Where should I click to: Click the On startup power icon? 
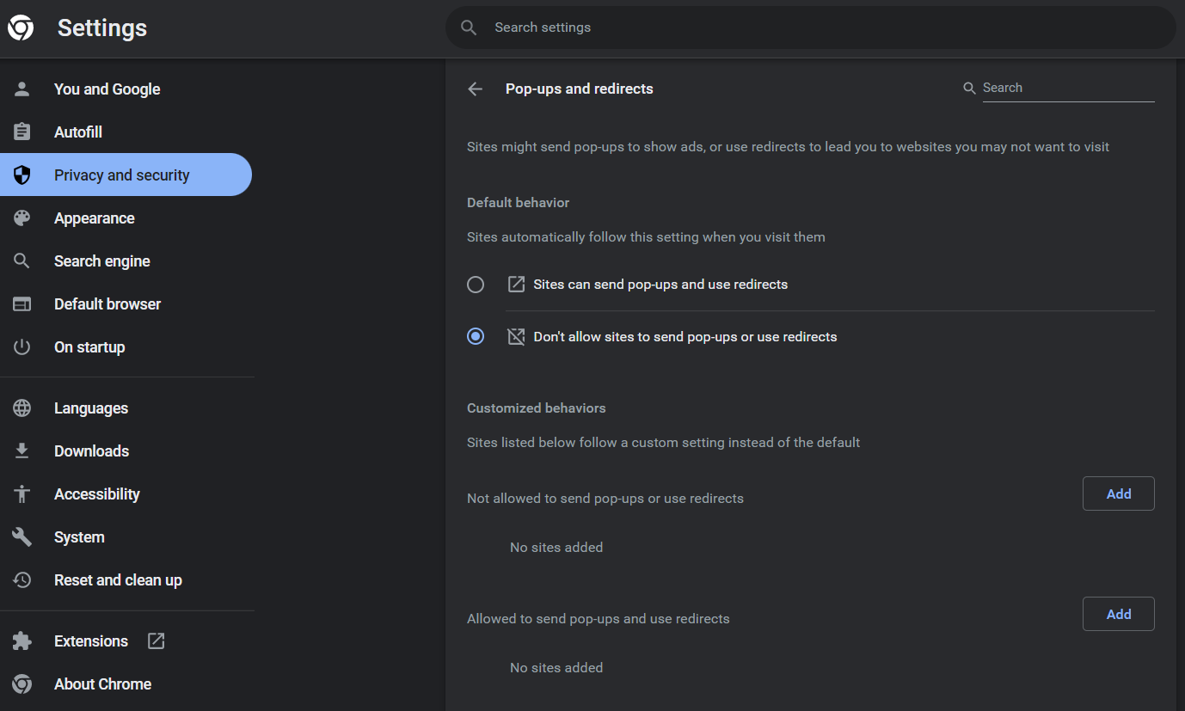[22, 346]
